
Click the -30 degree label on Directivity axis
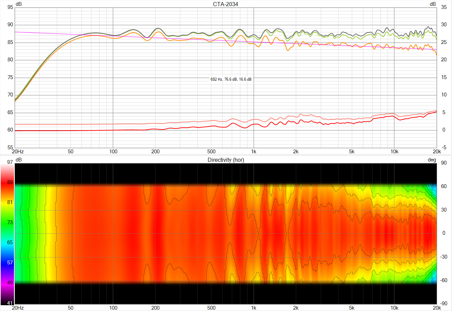[443, 257]
